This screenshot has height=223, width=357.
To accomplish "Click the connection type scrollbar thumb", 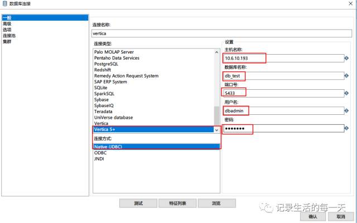I will [217, 116].
